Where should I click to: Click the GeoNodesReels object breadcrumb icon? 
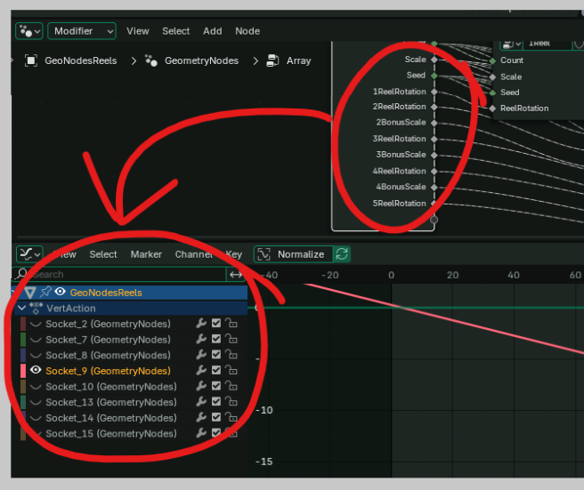(x=31, y=60)
